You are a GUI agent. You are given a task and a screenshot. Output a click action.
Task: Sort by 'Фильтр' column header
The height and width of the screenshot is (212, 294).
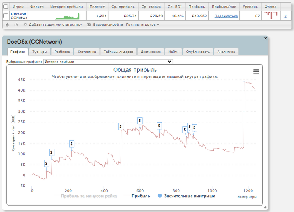[x=37, y=7]
